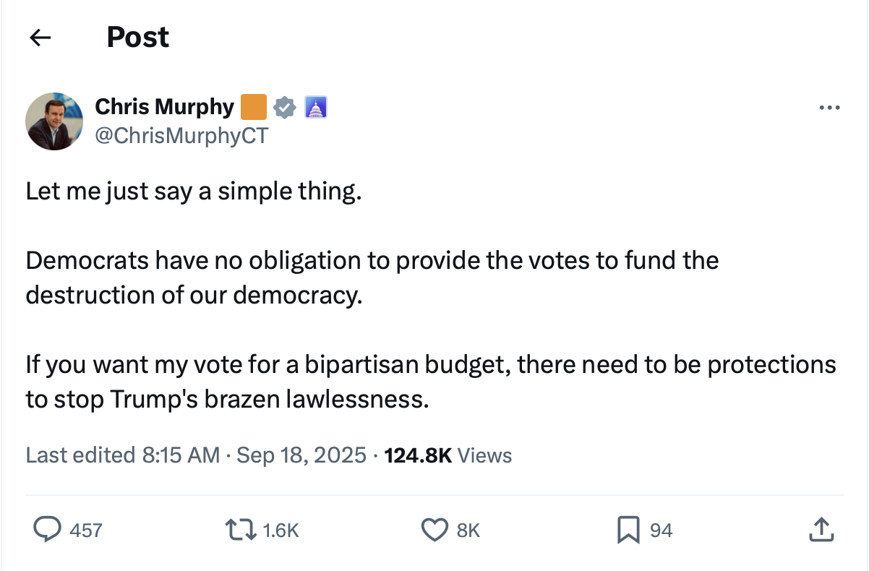The image size is (869, 571).
Task: Click the 8K likes count
Action: coord(468,531)
